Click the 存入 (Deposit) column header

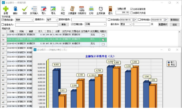(41, 31)
